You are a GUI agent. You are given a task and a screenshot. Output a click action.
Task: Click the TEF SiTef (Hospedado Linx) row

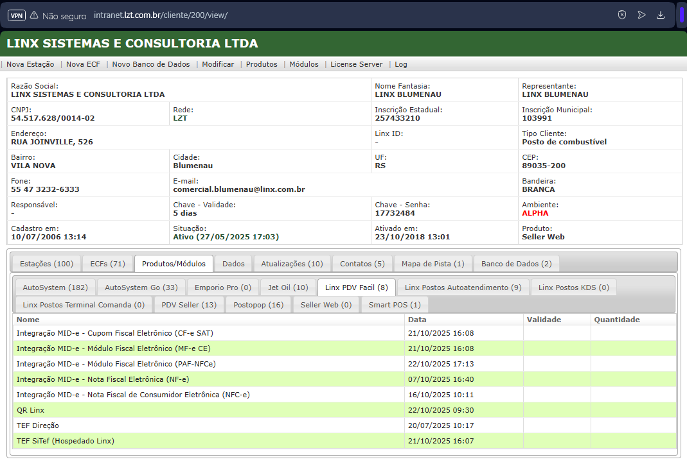[x=344, y=441]
